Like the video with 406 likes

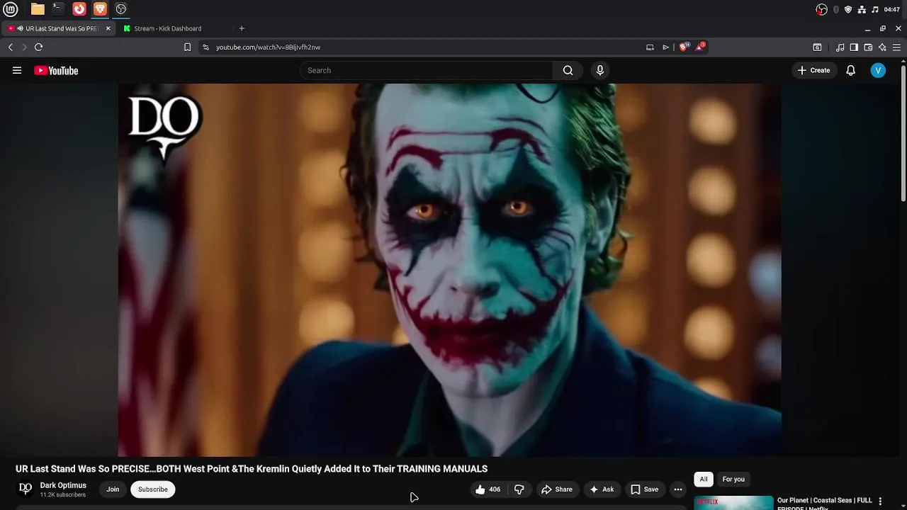click(488, 489)
